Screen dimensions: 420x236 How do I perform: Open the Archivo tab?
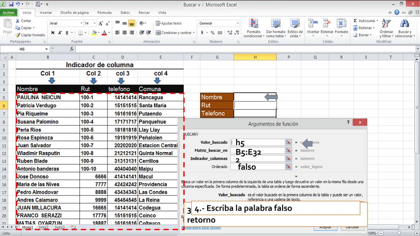click(x=9, y=13)
